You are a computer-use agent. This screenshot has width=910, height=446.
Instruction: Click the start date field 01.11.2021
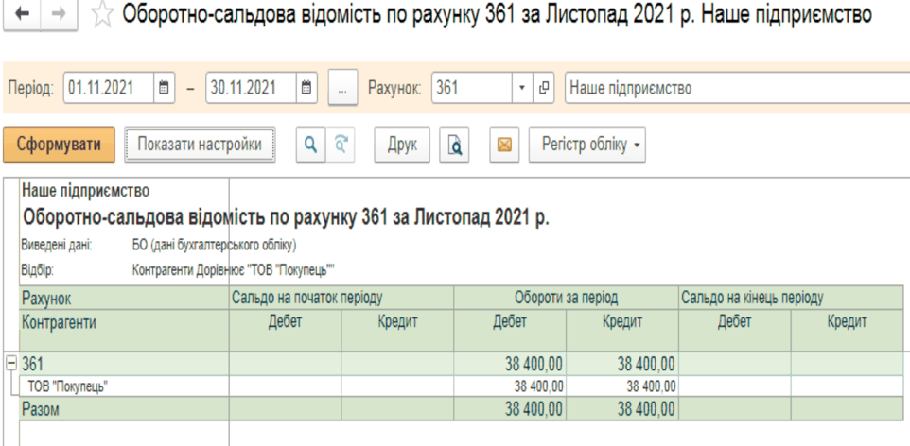click(109, 88)
